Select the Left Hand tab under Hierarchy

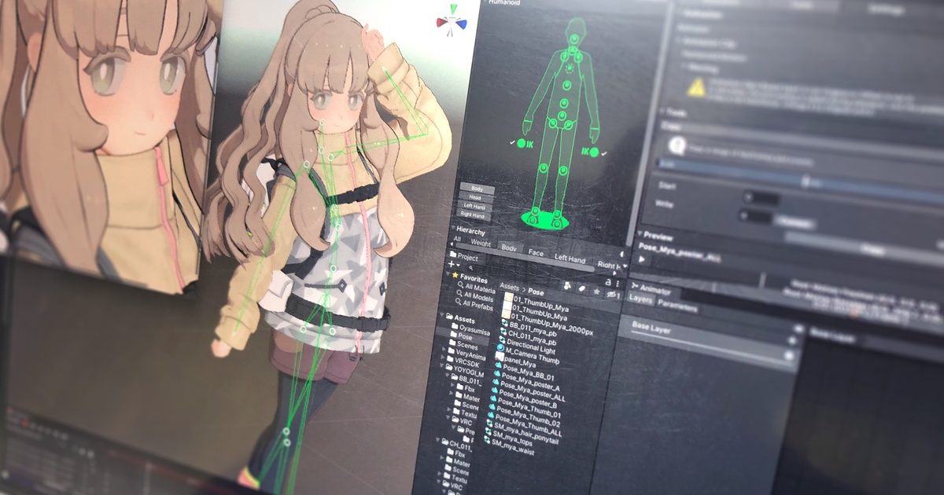click(570, 258)
